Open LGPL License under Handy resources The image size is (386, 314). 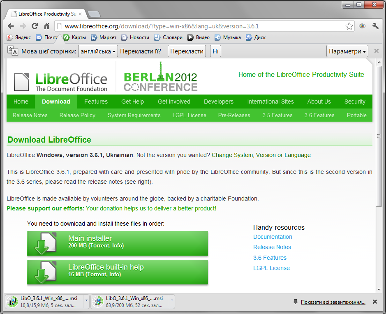tap(272, 268)
